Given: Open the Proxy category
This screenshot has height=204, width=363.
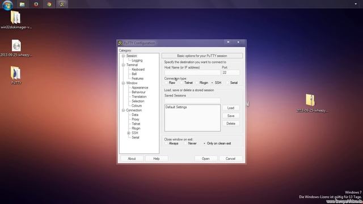Looking at the screenshot, I should tap(136, 120).
